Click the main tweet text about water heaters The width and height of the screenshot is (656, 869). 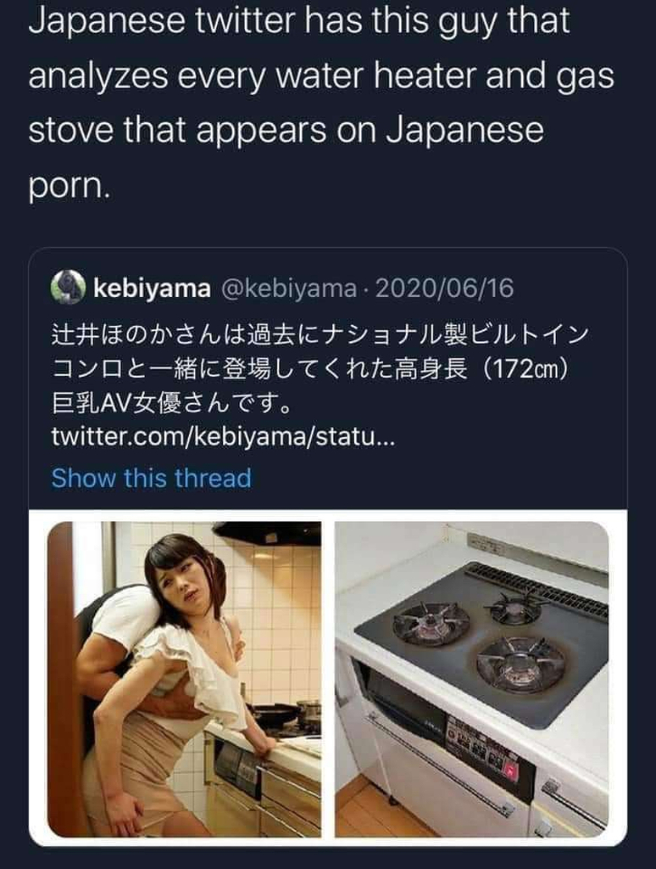[x=321, y=103]
